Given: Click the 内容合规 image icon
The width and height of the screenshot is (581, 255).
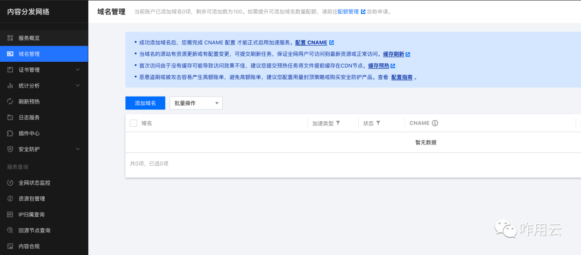Looking at the screenshot, I should pos(10,246).
